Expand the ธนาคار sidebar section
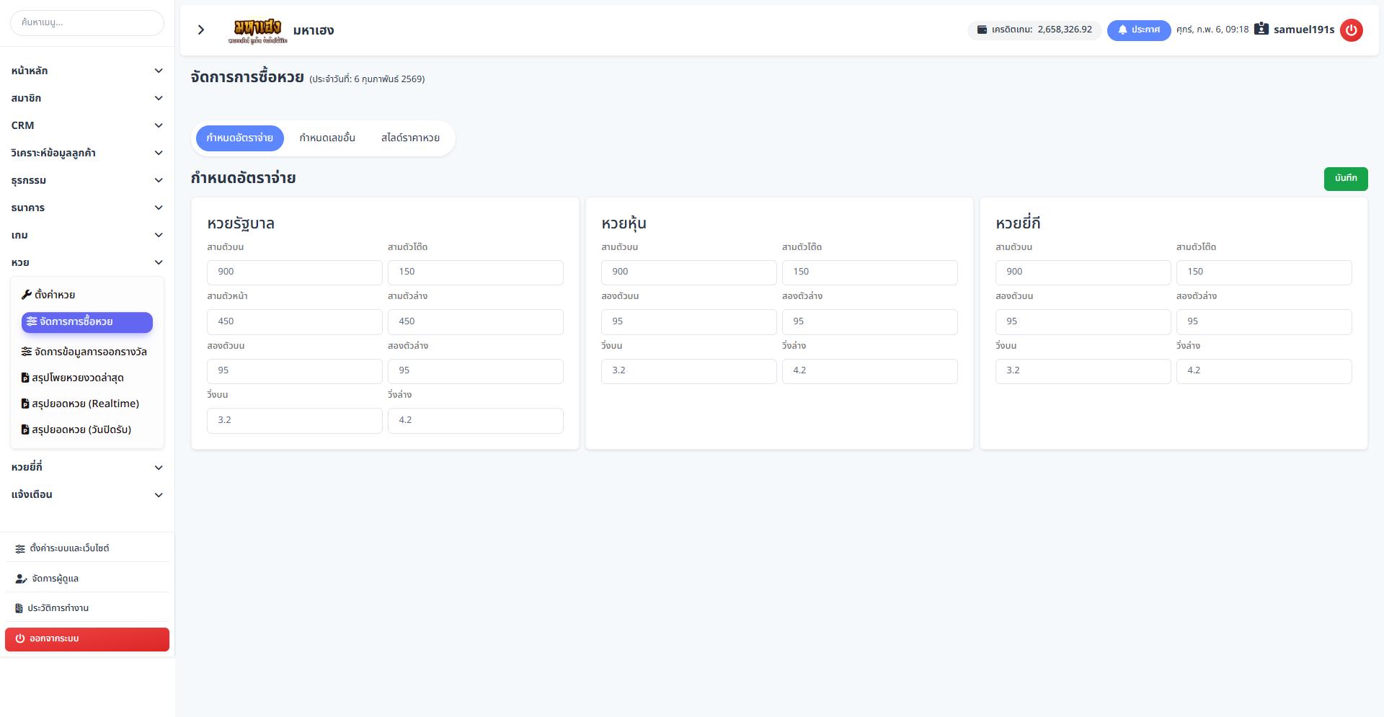Viewport: 1384px width, 717px height. pos(159,208)
